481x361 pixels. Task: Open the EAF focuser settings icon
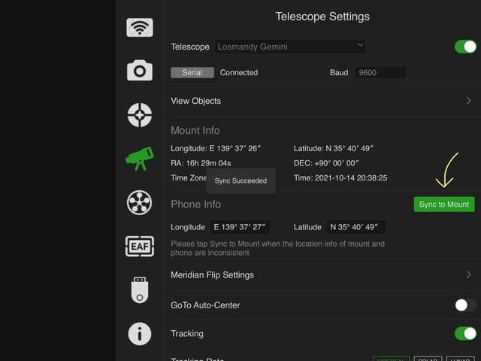tap(140, 245)
